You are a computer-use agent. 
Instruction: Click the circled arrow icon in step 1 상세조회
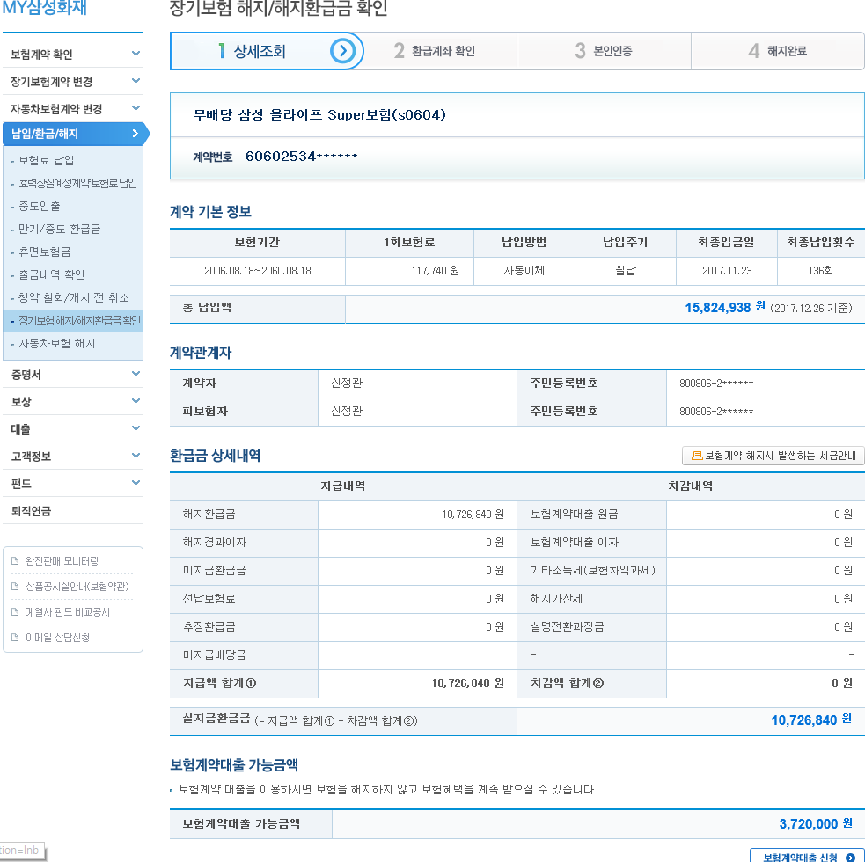coord(343,51)
